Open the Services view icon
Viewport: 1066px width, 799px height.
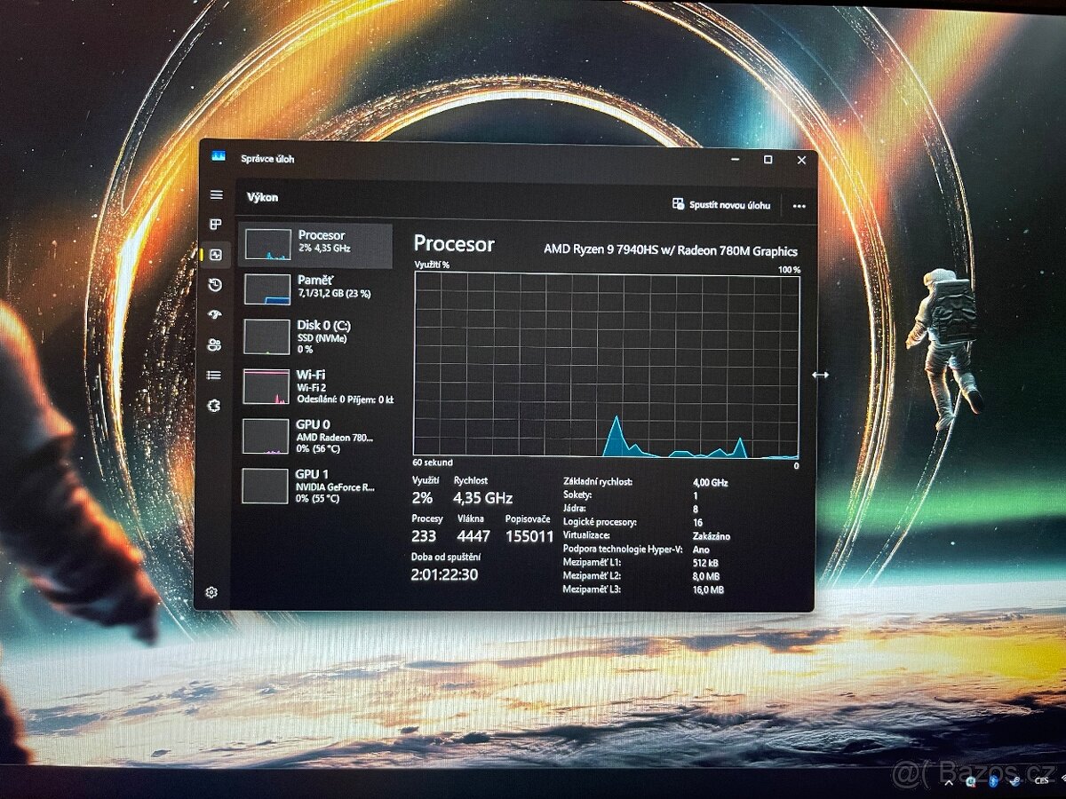(214, 406)
